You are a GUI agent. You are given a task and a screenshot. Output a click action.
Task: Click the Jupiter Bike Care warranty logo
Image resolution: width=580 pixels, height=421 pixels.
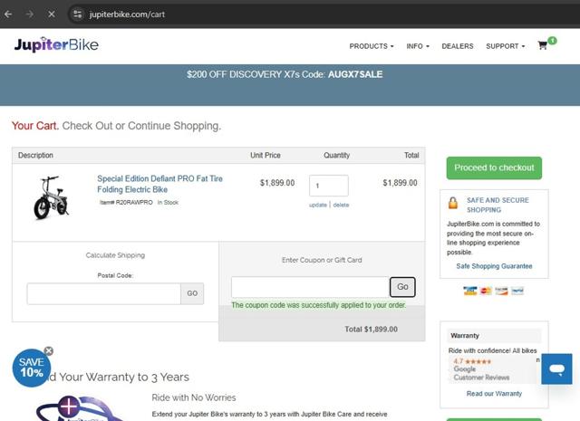click(78, 408)
